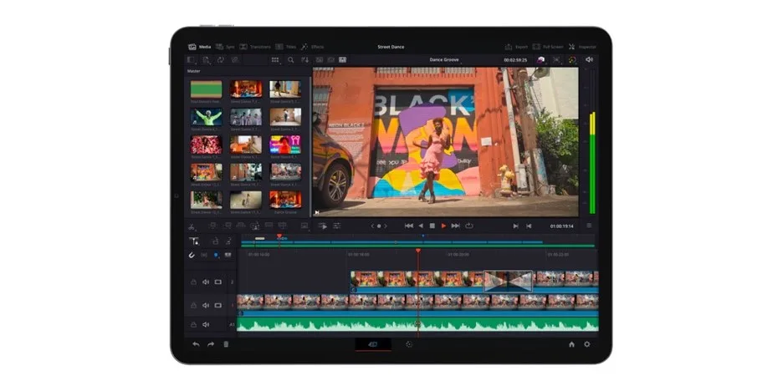The image size is (783, 391).
Task: Disable video track 1 visibility
Action: click(x=218, y=305)
